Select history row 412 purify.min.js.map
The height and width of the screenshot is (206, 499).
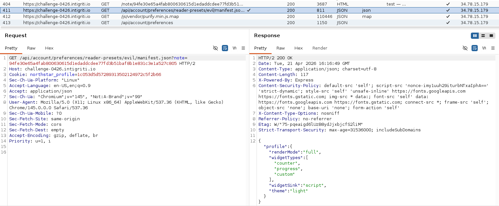pyautogui.click(x=249, y=16)
